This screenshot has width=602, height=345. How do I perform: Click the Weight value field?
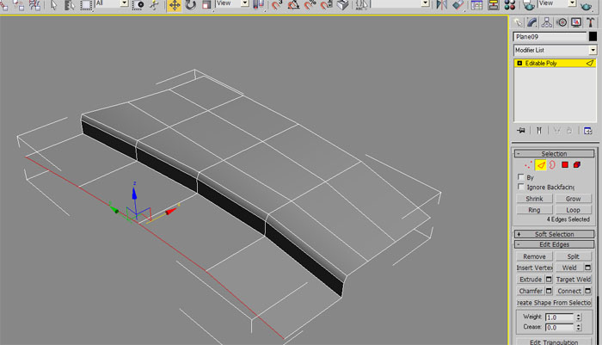[x=559, y=317]
